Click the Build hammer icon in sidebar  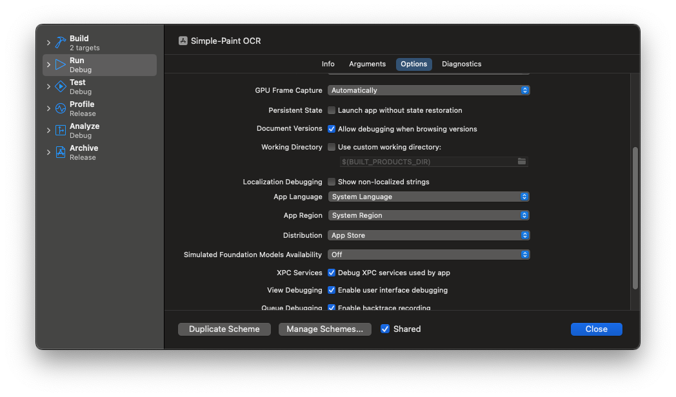click(x=60, y=43)
